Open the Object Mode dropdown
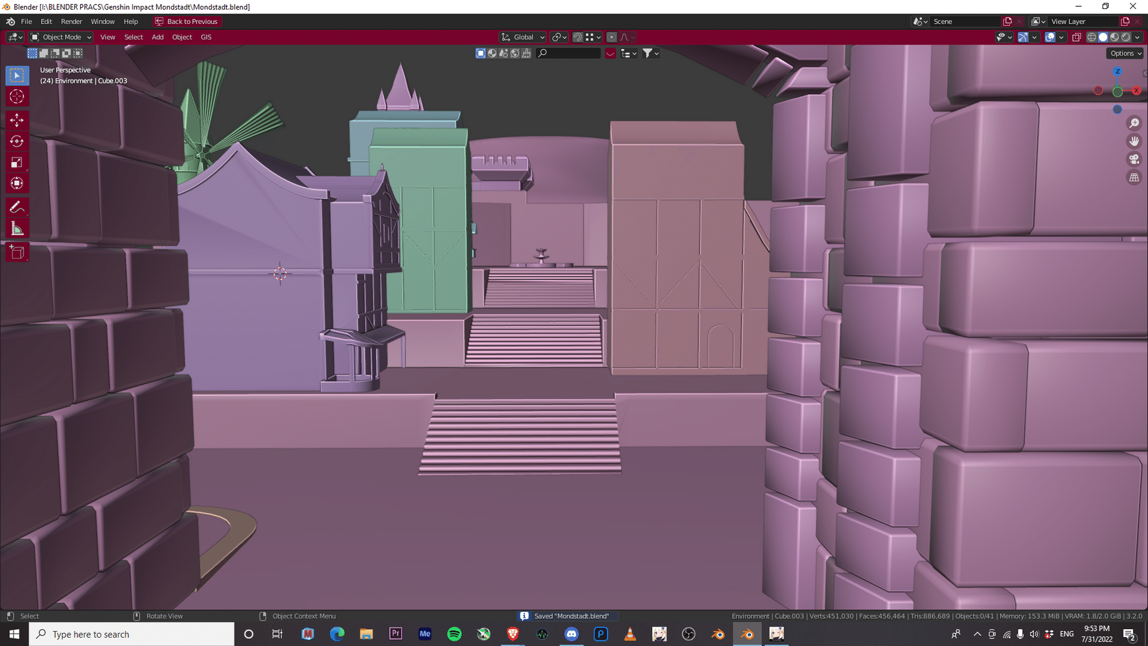Viewport: 1148px width, 646px height. pos(60,37)
